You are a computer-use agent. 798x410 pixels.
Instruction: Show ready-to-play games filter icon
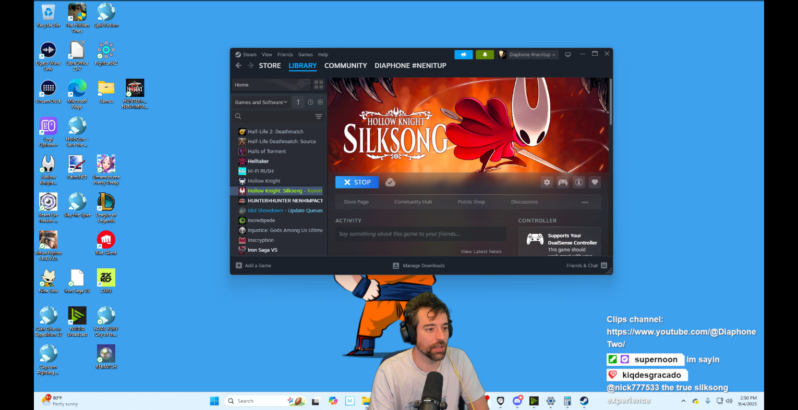coord(320,102)
